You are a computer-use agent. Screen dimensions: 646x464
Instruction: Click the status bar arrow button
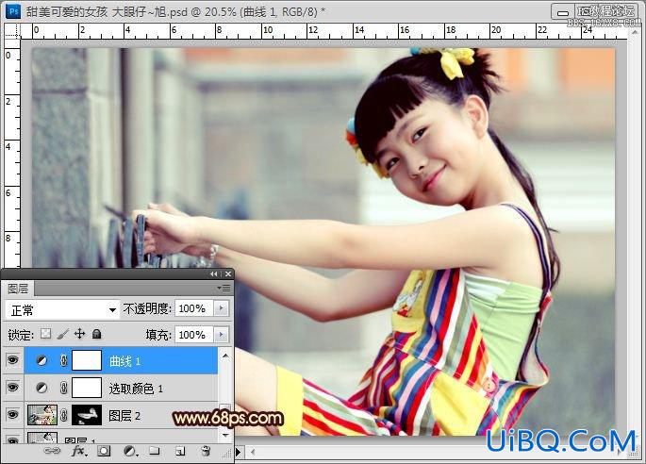[239, 452]
